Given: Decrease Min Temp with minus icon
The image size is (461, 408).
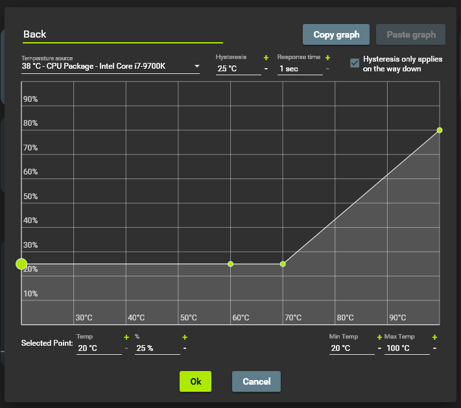Looking at the screenshot, I should (x=379, y=348).
